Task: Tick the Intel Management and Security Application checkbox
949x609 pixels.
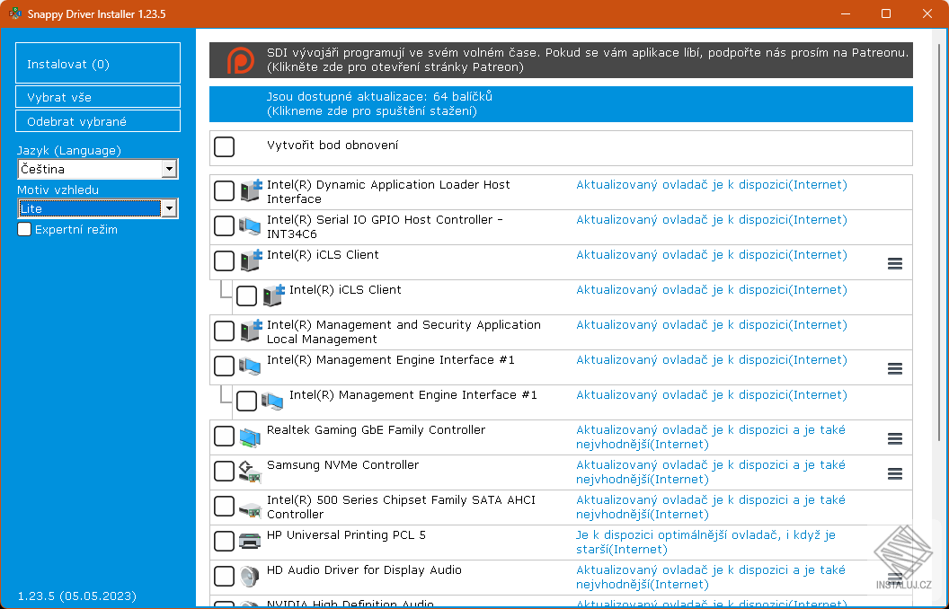Action: [224, 331]
